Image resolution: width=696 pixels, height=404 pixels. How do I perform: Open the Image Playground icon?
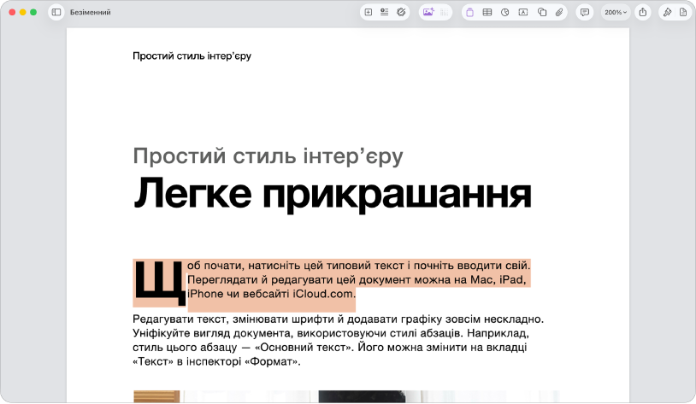coord(428,13)
